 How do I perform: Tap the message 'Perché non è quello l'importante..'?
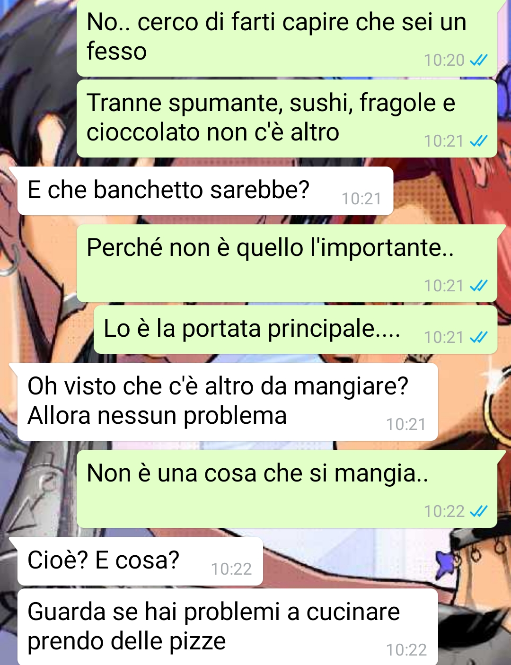pos(287,263)
